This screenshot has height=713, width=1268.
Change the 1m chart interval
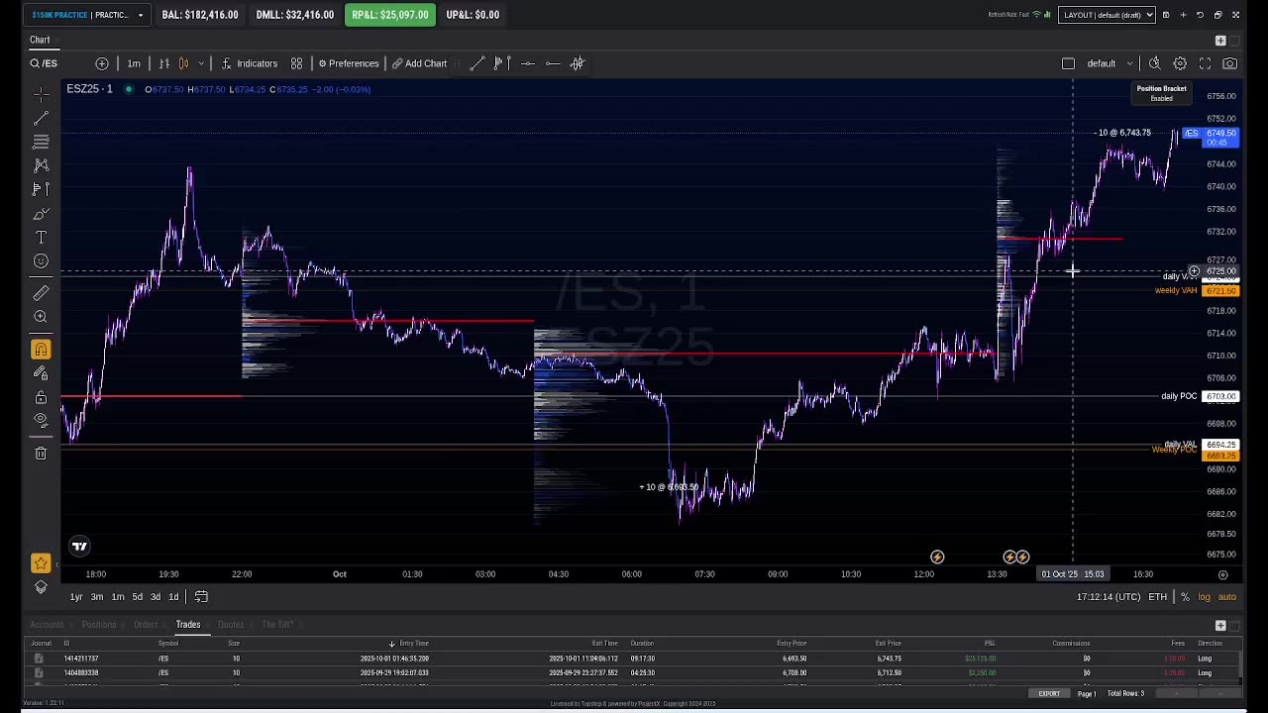pyautogui.click(x=134, y=63)
